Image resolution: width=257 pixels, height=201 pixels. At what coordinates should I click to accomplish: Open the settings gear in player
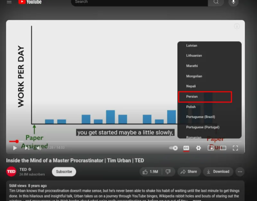[198, 148]
